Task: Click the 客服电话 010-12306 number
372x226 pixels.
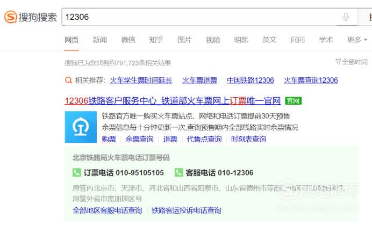Action: (219, 173)
